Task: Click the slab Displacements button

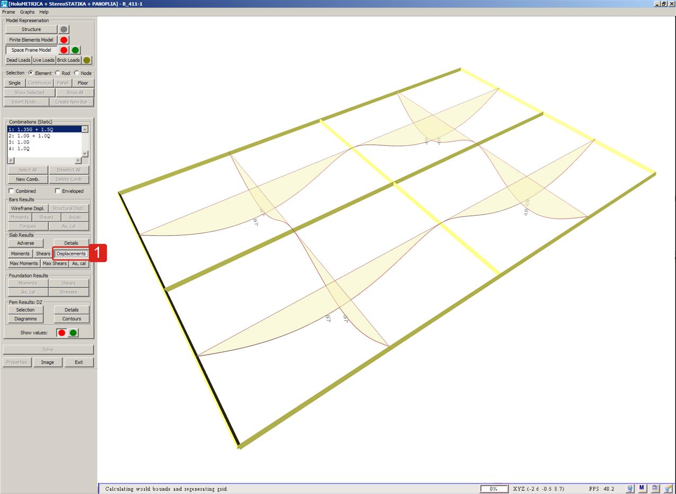Action: [x=71, y=254]
